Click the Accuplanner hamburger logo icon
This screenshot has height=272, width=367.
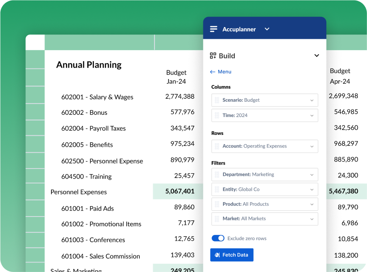click(213, 29)
